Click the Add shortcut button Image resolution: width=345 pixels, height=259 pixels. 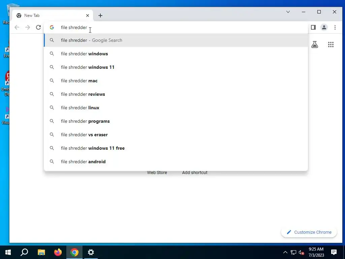click(195, 172)
